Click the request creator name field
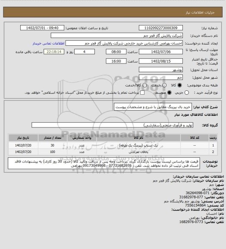Viewport: 226px width, 249px height. point(124,43)
